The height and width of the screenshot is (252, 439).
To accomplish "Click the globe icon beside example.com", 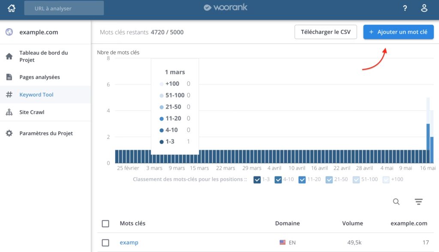I will click(9, 32).
